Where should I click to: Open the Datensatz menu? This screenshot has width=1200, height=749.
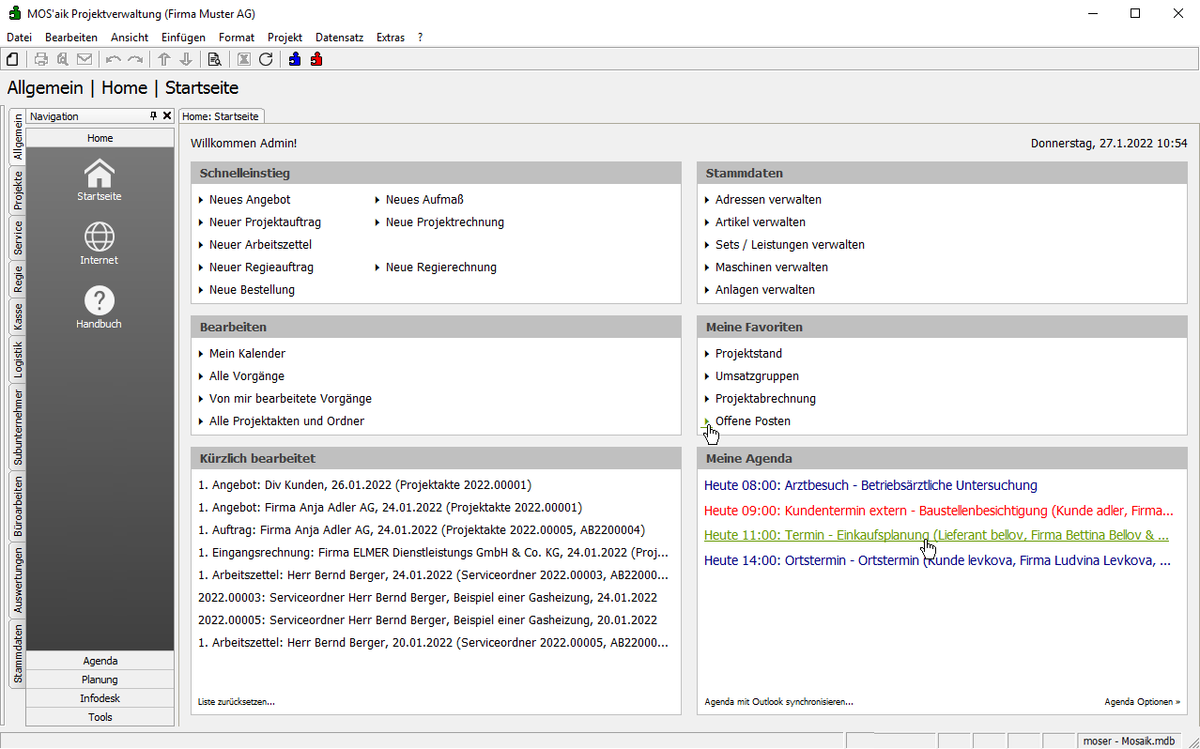pyautogui.click(x=339, y=38)
